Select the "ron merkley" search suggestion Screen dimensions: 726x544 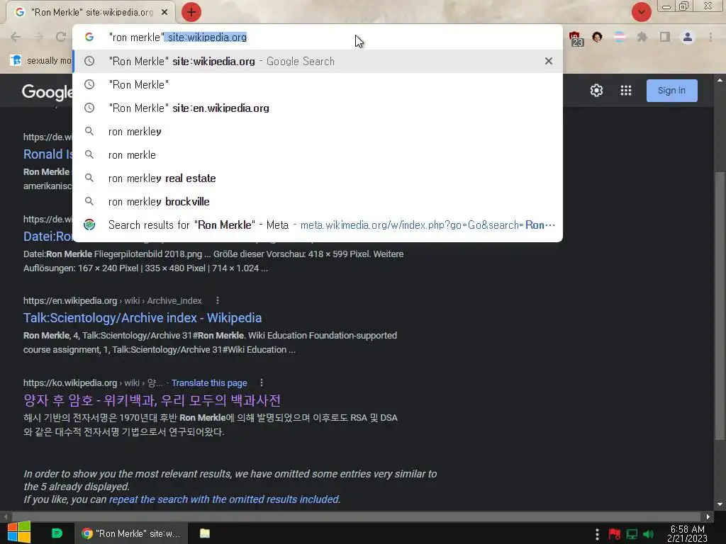coord(317,131)
